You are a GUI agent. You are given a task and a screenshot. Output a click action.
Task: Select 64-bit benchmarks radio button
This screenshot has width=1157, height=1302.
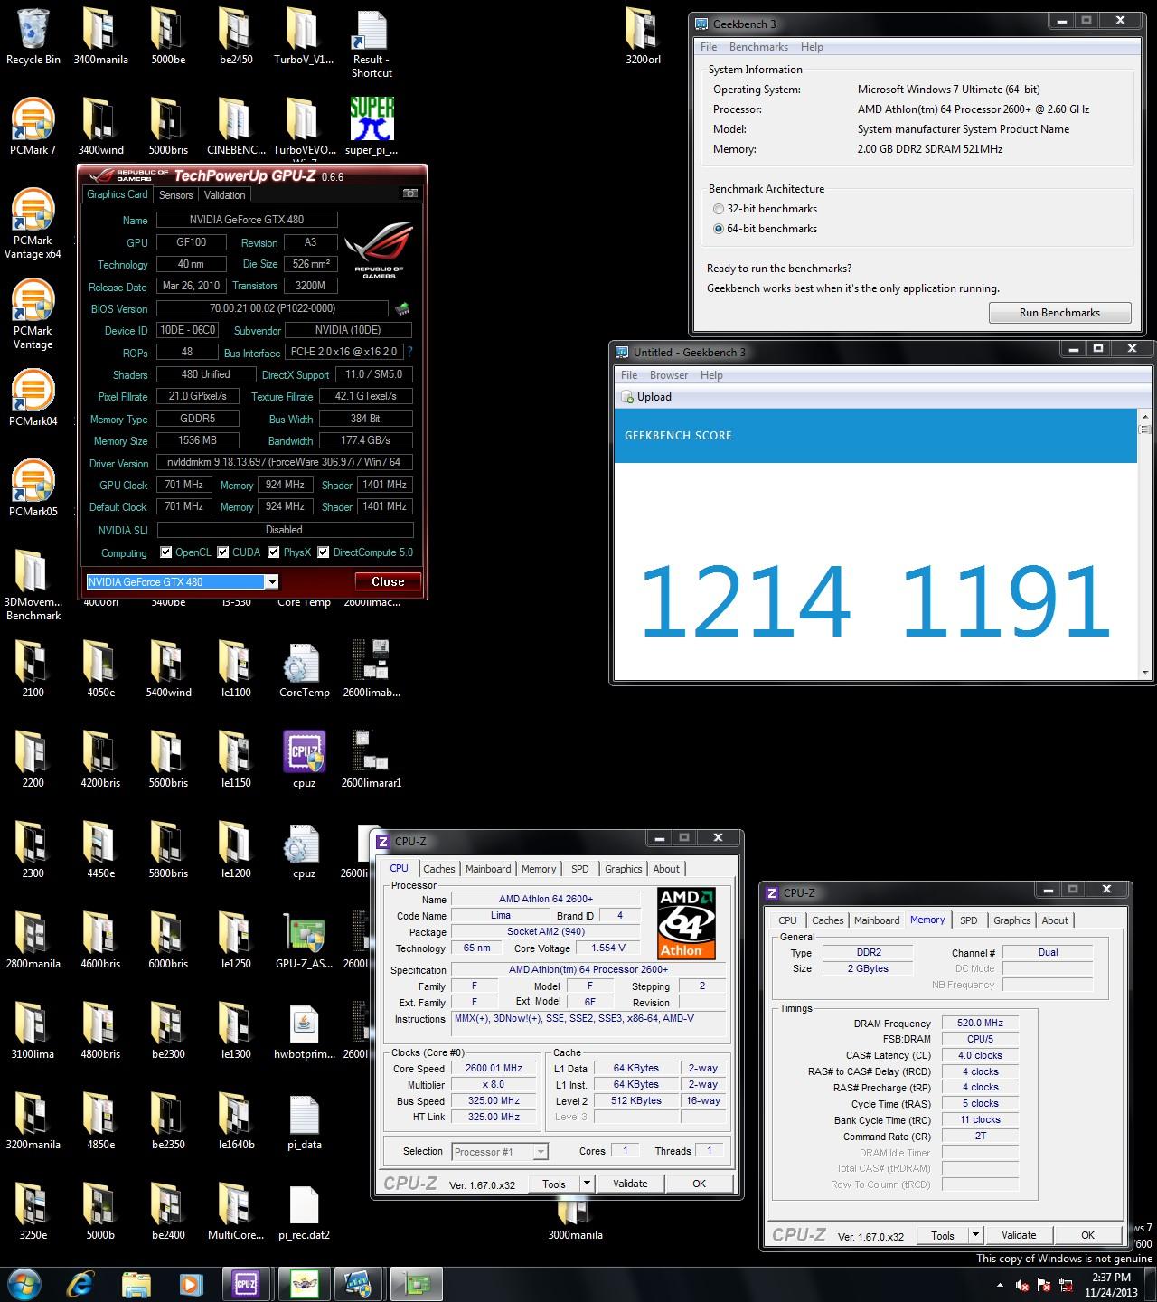click(x=719, y=229)
